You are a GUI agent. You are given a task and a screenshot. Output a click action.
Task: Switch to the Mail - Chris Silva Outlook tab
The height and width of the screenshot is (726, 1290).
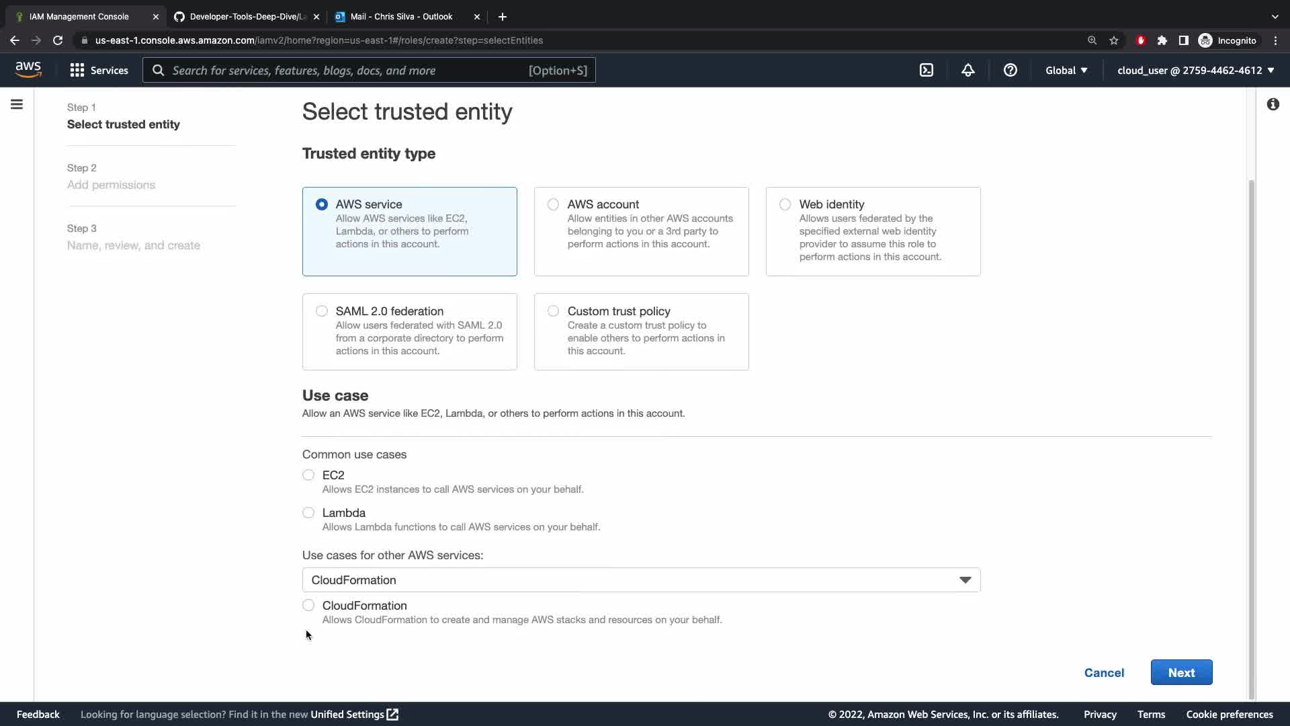(401, 17)
